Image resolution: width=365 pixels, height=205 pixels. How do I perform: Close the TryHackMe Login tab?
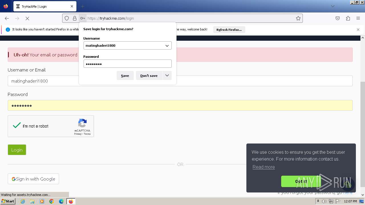[72, 6]
